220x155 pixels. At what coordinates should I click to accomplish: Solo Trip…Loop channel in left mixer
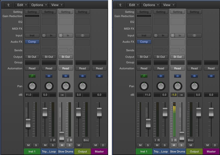pos(53,145)
